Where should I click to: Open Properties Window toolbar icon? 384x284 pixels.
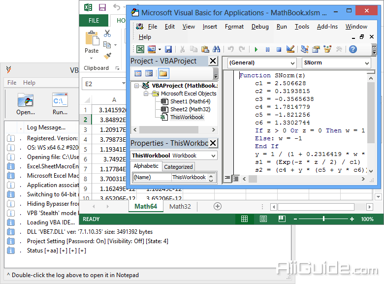(316, 49)
